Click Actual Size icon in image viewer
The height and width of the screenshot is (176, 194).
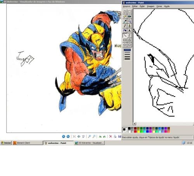[79, 136]
